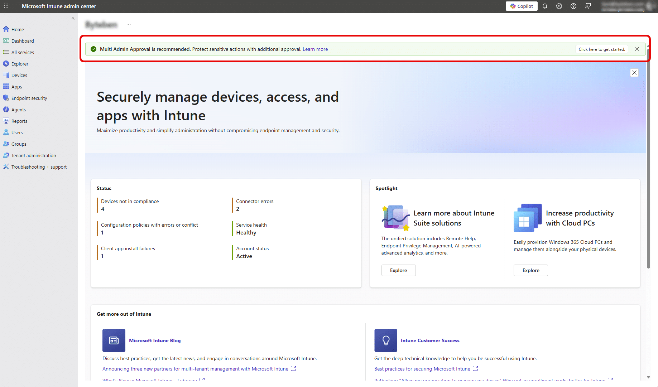Viewport: 658px width, 387px height.
Task: Collapse the left navigation sidebar
Action: tap(73, 18)
